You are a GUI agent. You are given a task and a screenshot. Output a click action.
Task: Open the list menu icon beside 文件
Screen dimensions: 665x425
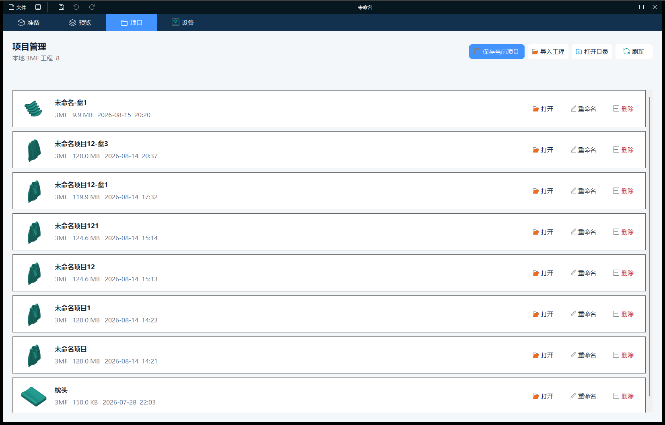[38, 7]
